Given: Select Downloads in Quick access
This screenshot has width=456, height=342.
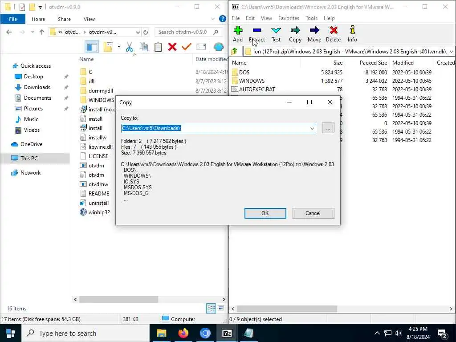Looking at the screenshot, I should [37, 87].
